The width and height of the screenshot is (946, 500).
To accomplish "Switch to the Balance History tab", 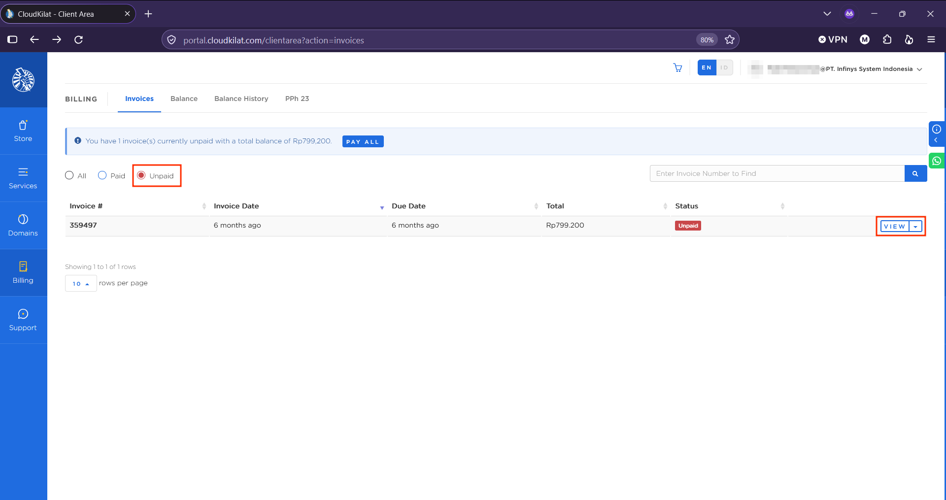I will coord(241,99).
